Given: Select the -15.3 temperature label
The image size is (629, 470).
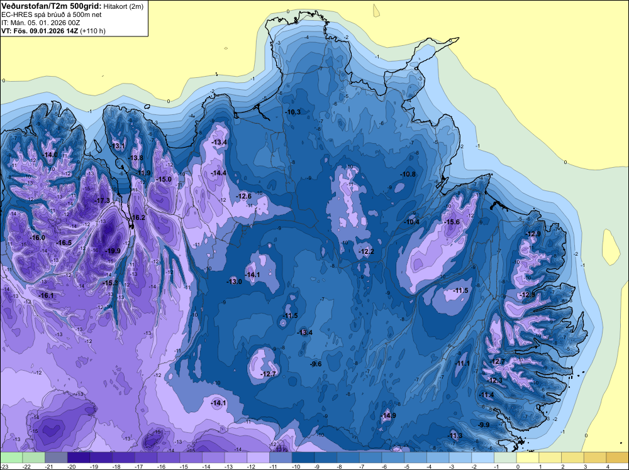Looking at the screenshot, I should click(111, 283).
